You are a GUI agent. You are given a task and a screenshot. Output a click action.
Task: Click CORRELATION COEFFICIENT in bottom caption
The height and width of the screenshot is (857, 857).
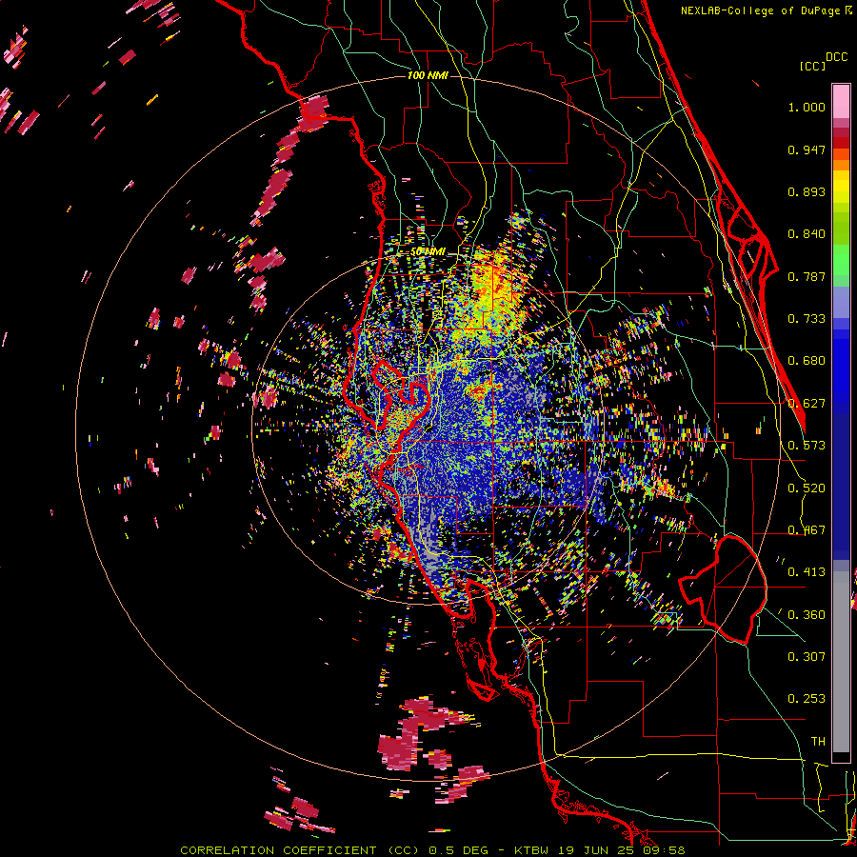(278, 850)
